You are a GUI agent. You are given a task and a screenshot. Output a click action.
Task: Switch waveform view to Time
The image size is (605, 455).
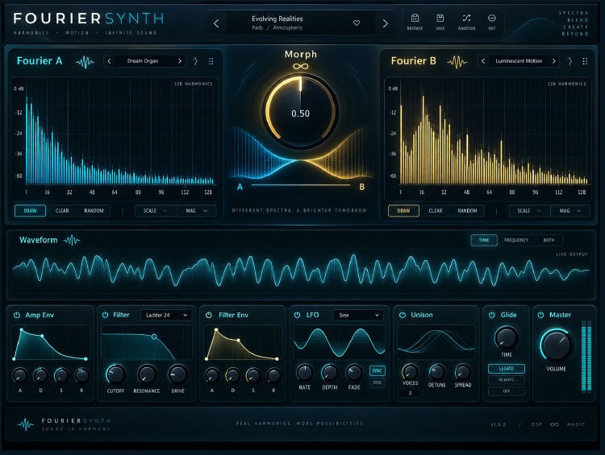pos(484,240)
